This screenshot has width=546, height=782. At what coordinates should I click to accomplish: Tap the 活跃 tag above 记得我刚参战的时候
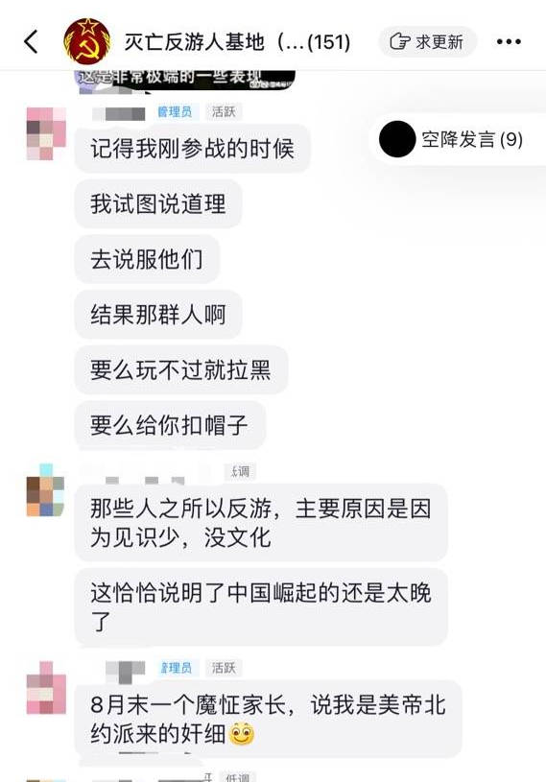[x=224, y=111]
